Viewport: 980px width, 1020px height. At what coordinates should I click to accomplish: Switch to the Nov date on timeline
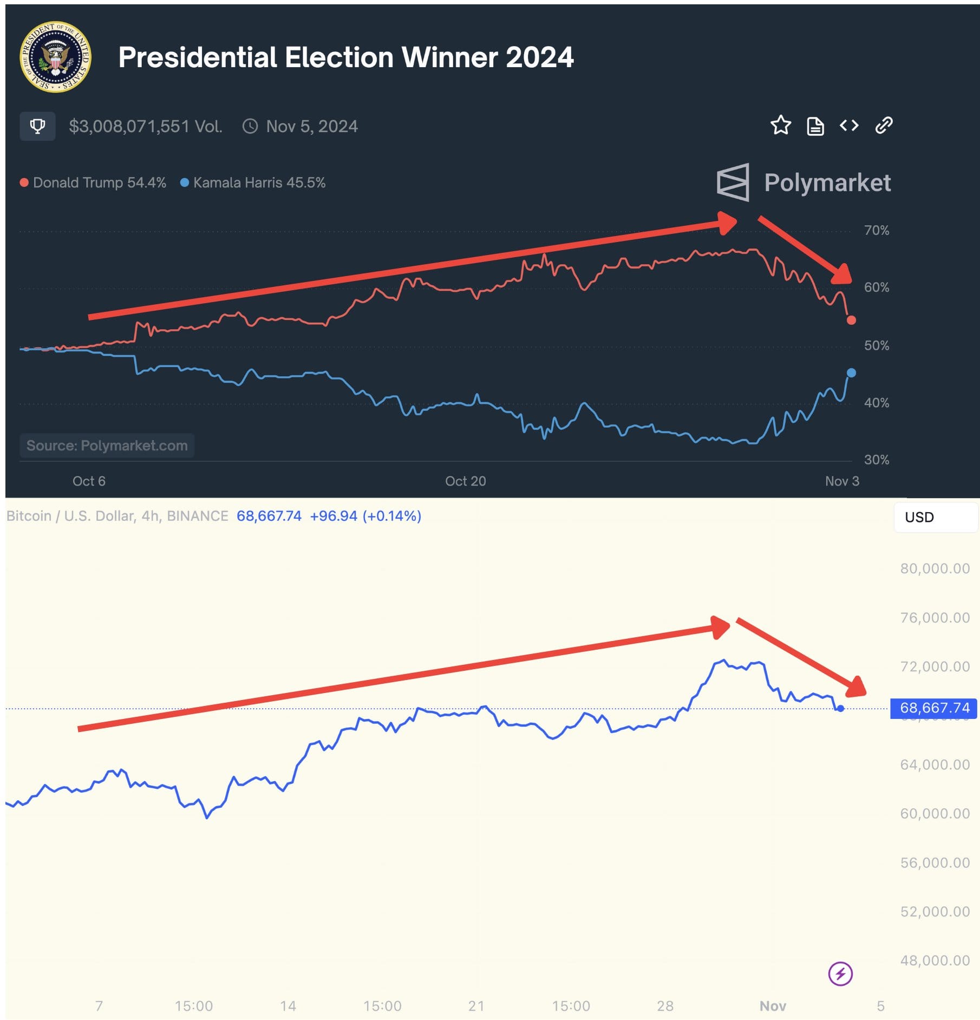pyautogui.click(x=773, y=1005)
